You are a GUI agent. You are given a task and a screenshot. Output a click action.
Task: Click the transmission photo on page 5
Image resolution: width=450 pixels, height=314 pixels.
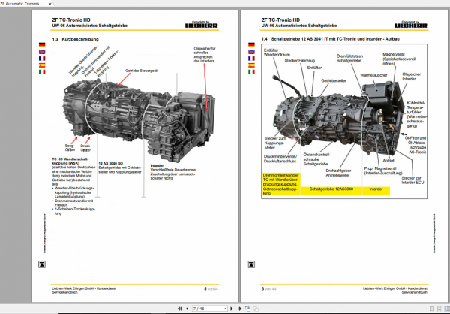(x=139, y=119)
